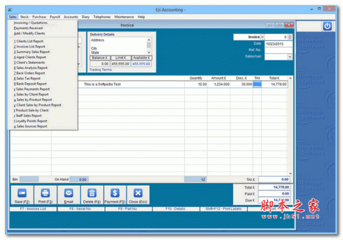Open the Diary menu
Screen dimensions: 343x240
(x=86, y=17)
